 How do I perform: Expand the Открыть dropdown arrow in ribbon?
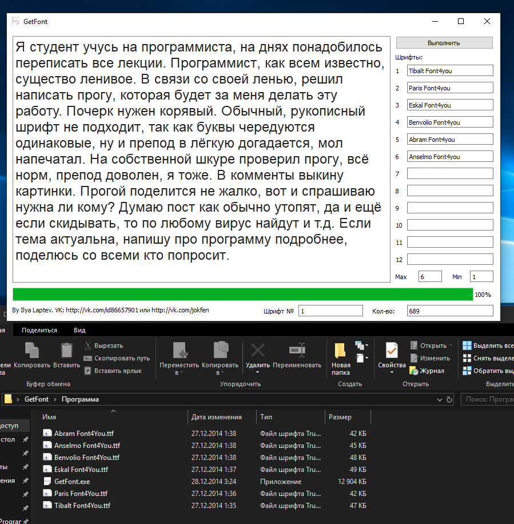pos(451,346)
